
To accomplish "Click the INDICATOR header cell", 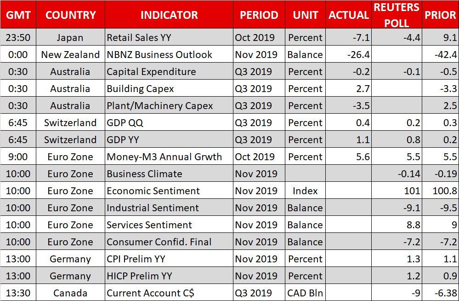I will 169,15.
